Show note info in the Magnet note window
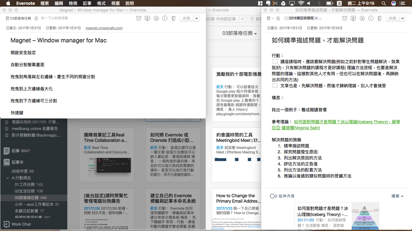The width and height of the screenshot is (412, 231). [x=165, y=18]
